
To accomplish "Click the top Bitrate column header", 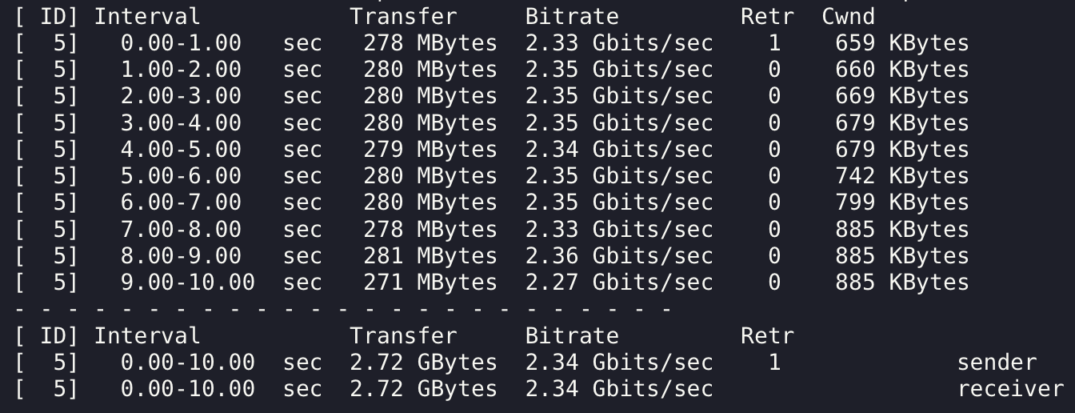I will click(572, 17).
